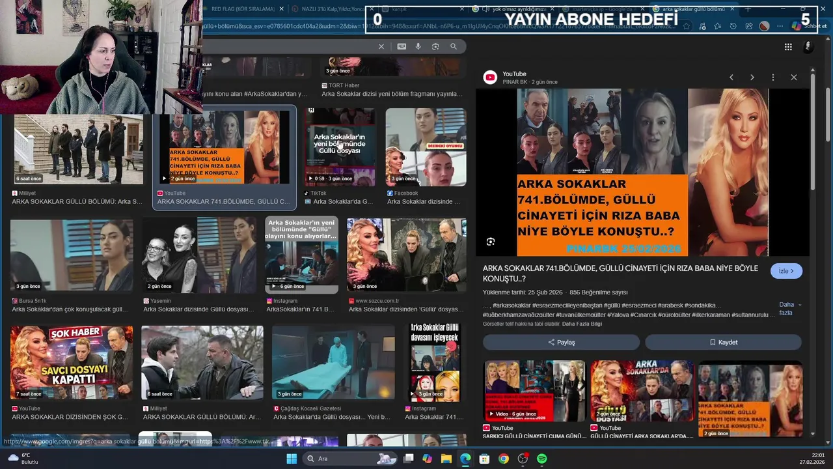This screenshot has height=469, width=833.
Task: Open related video 'Video · 6 gün önce' thumbnail
Action: pos(534,391)
